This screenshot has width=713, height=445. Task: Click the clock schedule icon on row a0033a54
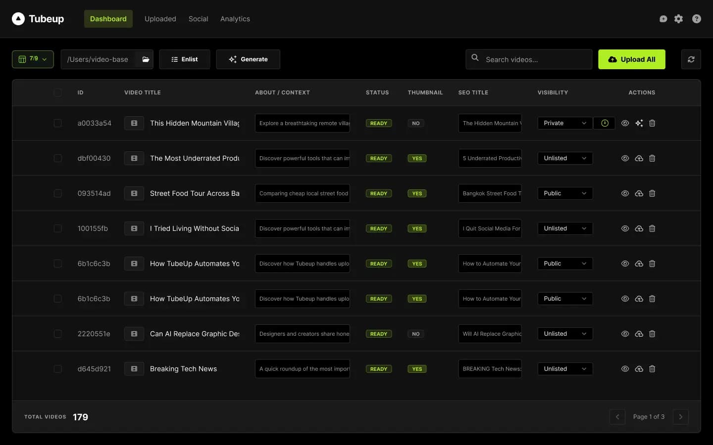click(x=605, y=123)
